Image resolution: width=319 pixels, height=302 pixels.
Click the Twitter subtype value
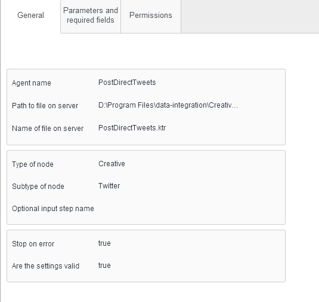[109, 186]
